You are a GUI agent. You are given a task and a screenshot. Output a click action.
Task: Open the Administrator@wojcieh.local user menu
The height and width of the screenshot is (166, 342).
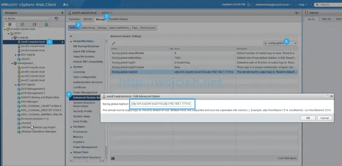[273, 5]
